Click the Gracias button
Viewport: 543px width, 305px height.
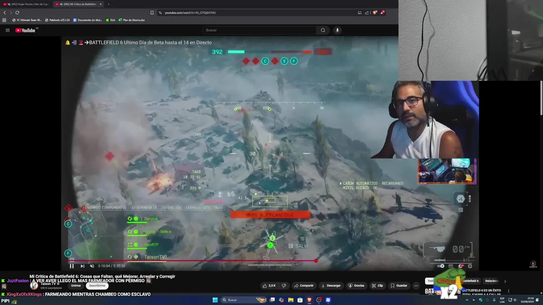356,286
